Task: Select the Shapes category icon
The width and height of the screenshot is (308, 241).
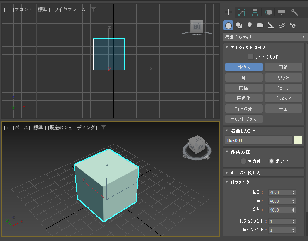Action: coord(239,26)
